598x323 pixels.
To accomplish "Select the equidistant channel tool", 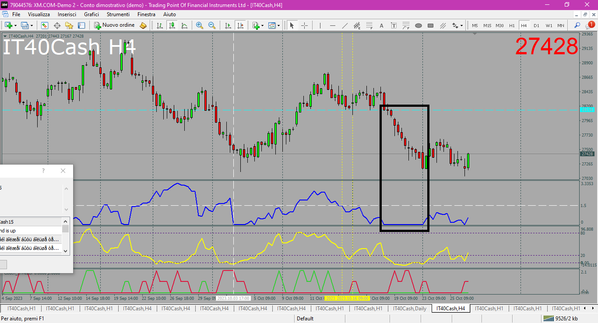I will tap(357, 25).
